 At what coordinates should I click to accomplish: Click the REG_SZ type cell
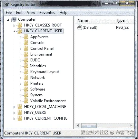122,27
